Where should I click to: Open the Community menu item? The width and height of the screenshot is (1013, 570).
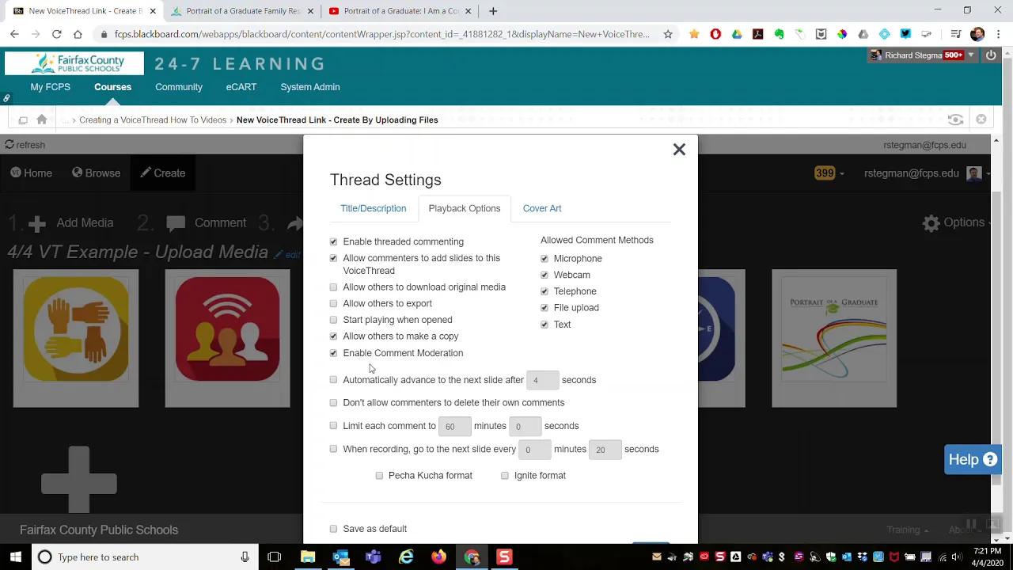tap(179, 87)
